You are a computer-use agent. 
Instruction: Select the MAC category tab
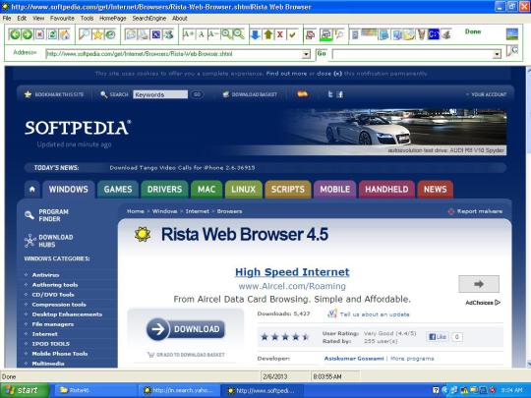point(206,190)
